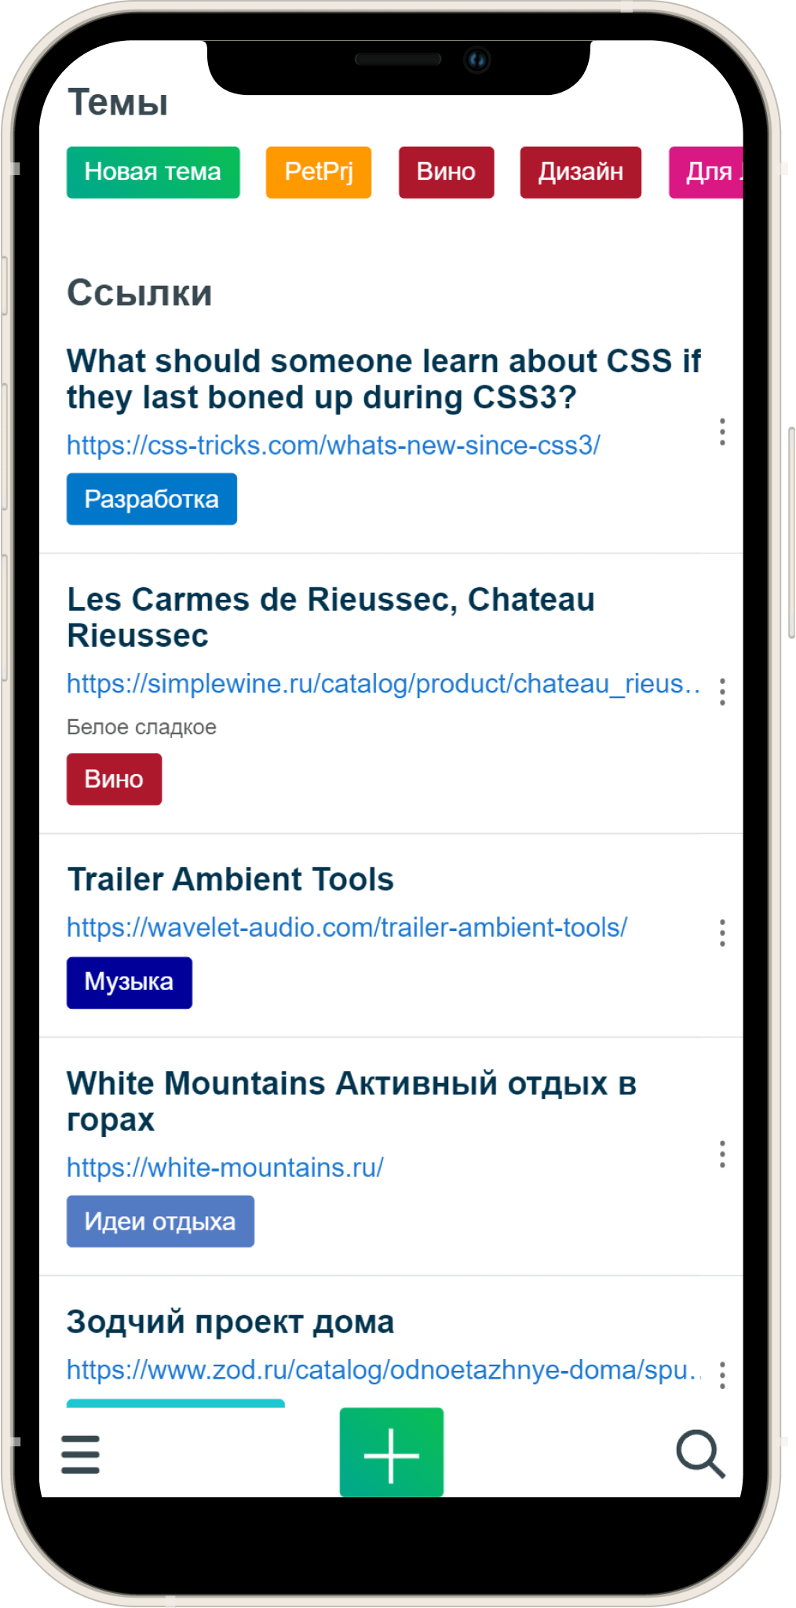Follow the wavelet-audio.com trailer-ambient-tools link
This screenshot has height=1608, width=796.
tap(347, 927)
